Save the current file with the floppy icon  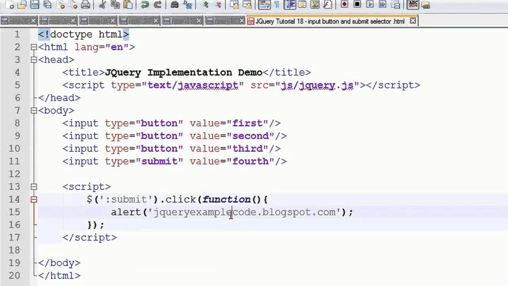point(35,4)
